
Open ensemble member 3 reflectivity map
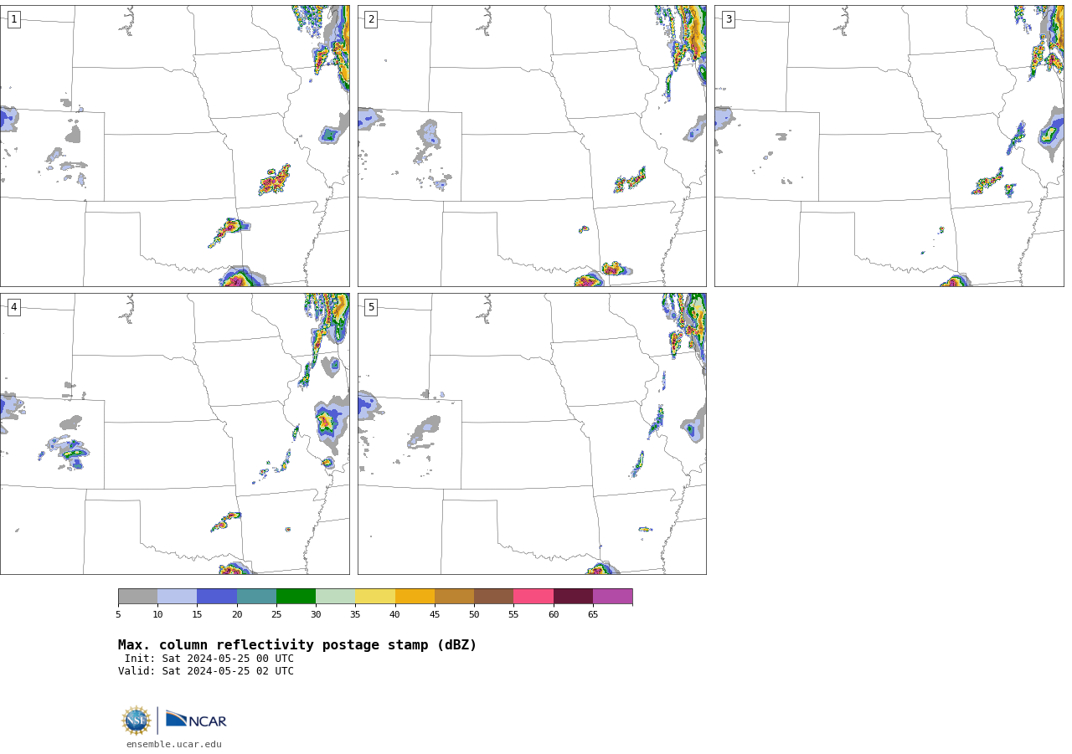coord(889,146)
